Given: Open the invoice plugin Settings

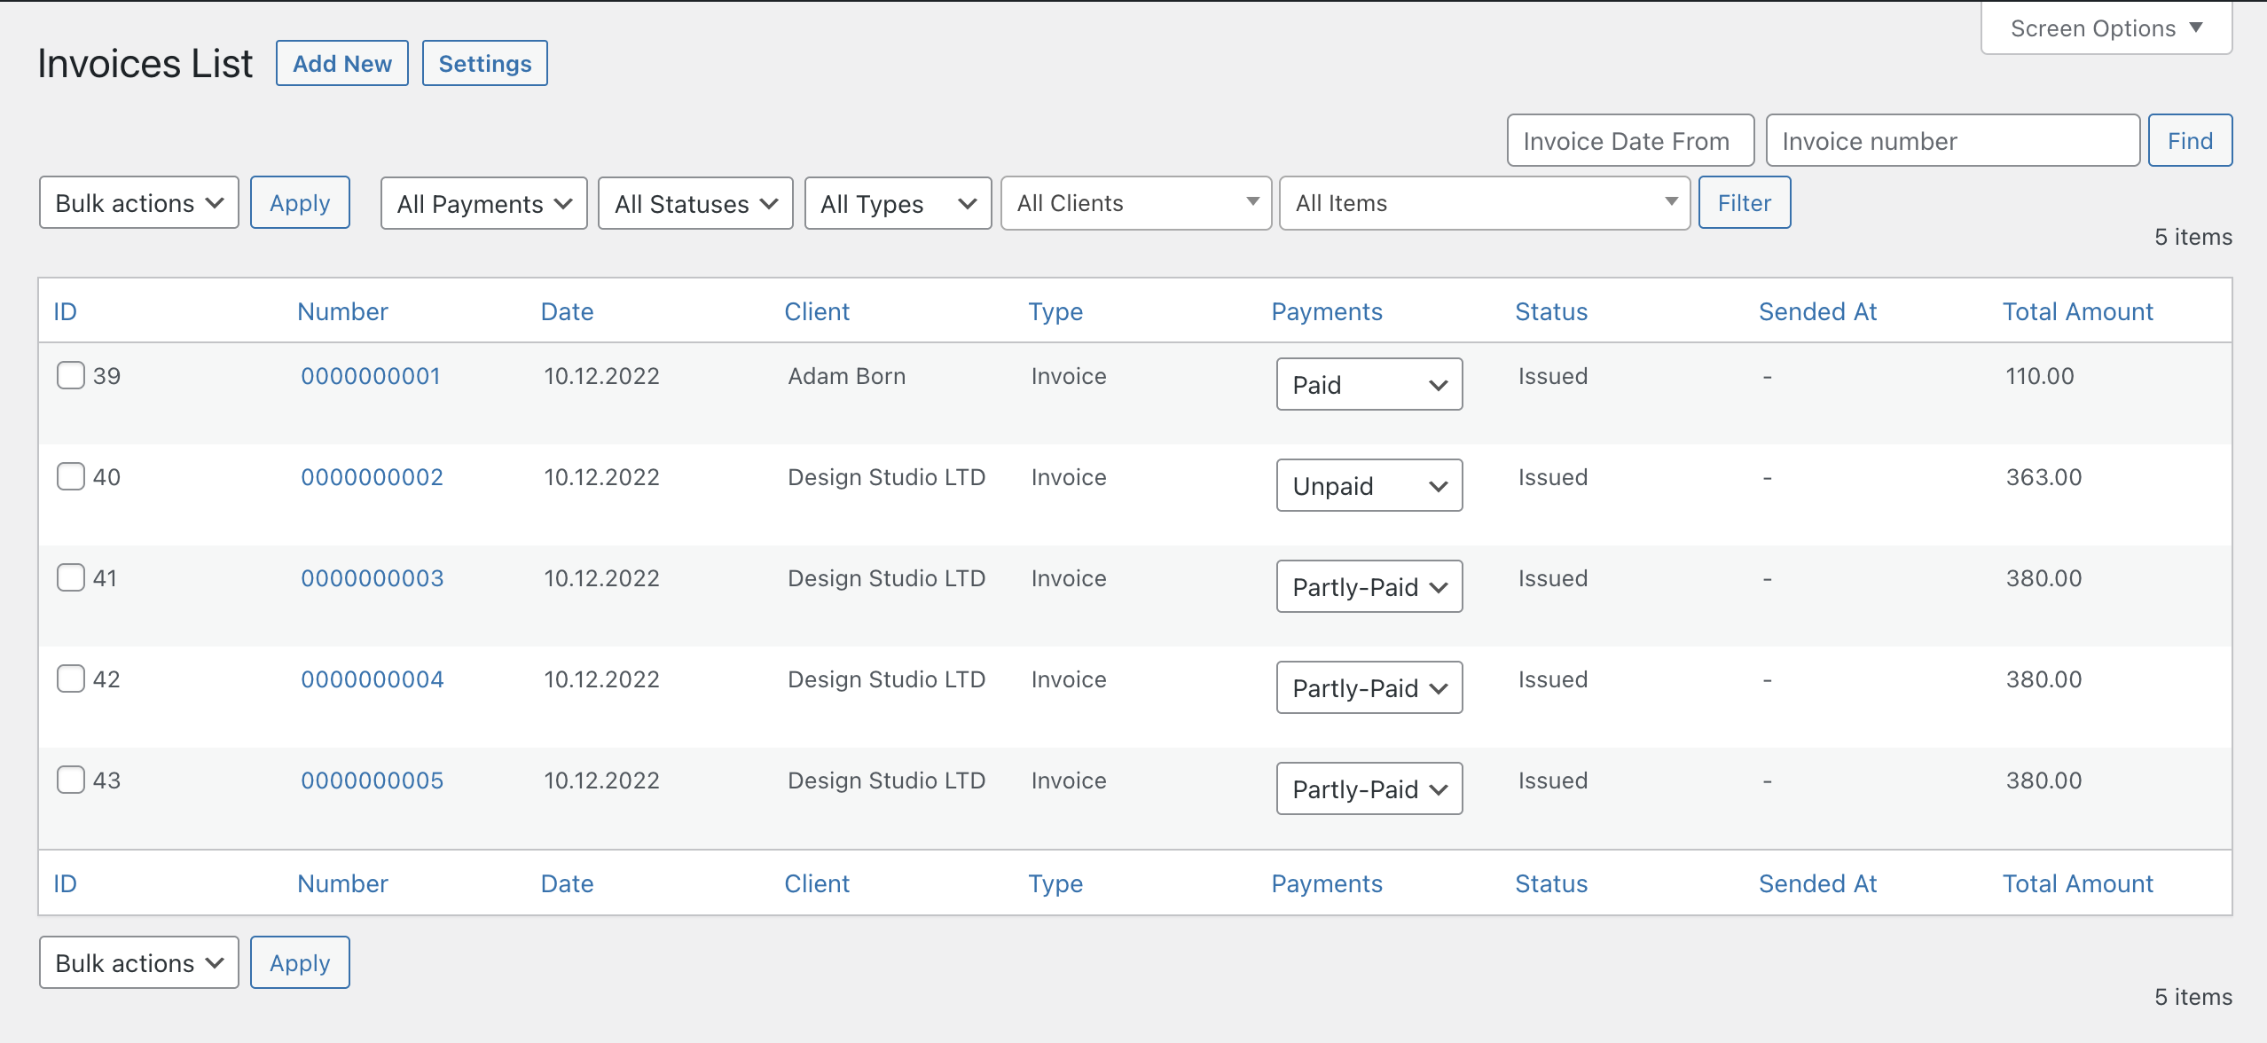Looking at the screenshot, I should point(484,62).
